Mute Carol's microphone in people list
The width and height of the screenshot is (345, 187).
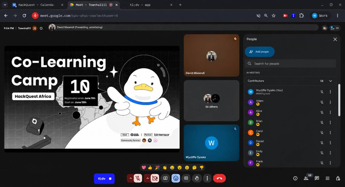pos(322,132)
